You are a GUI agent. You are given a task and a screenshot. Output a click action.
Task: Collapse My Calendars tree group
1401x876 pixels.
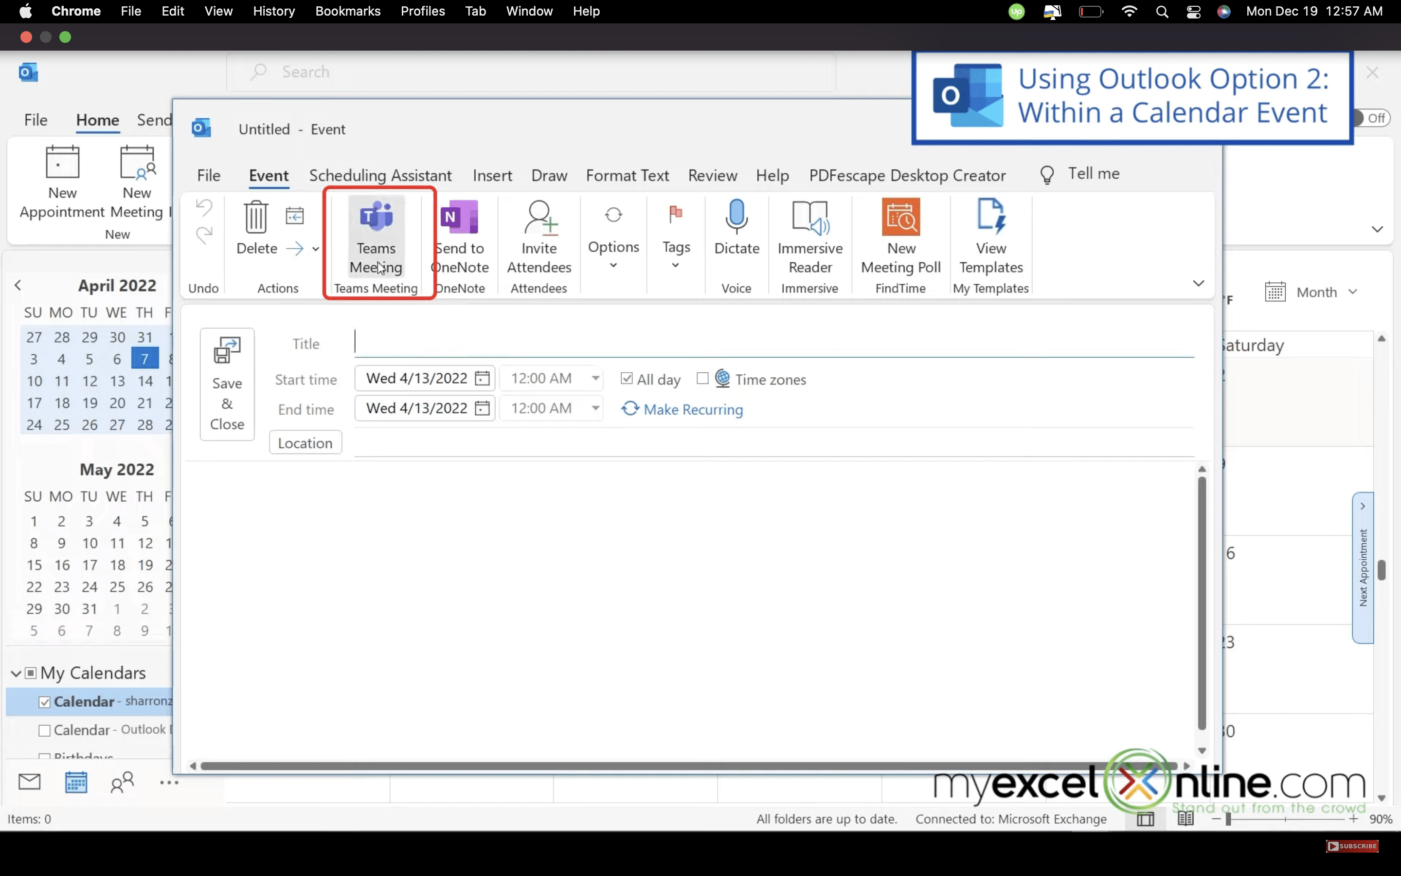pos(16,673)
